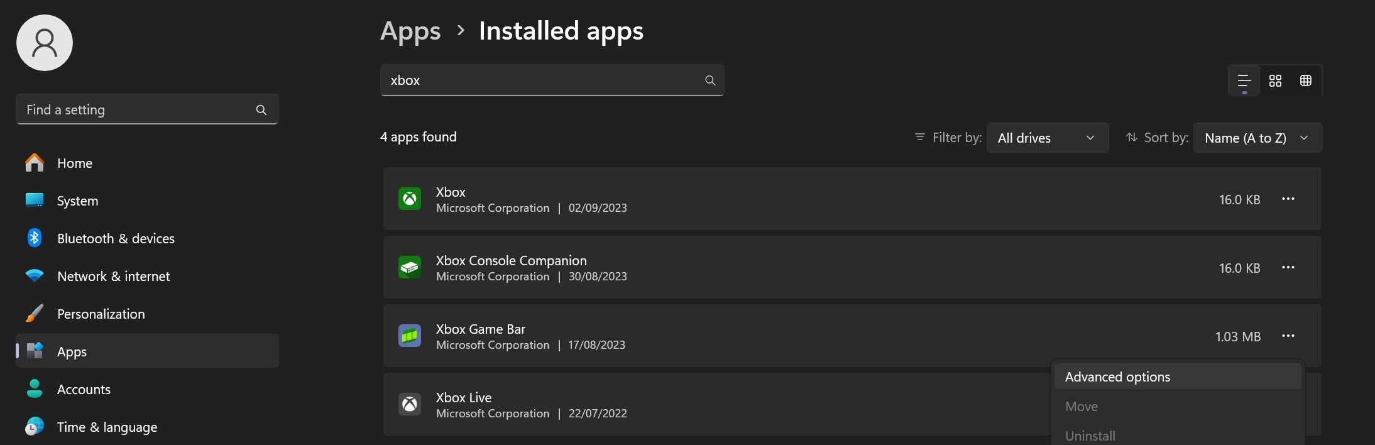Switch to list view layout icon

pyautogui.click(x=1244, y=81)
